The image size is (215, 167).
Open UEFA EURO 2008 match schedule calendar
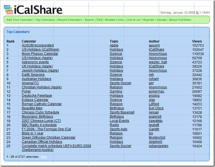point(56,148)
